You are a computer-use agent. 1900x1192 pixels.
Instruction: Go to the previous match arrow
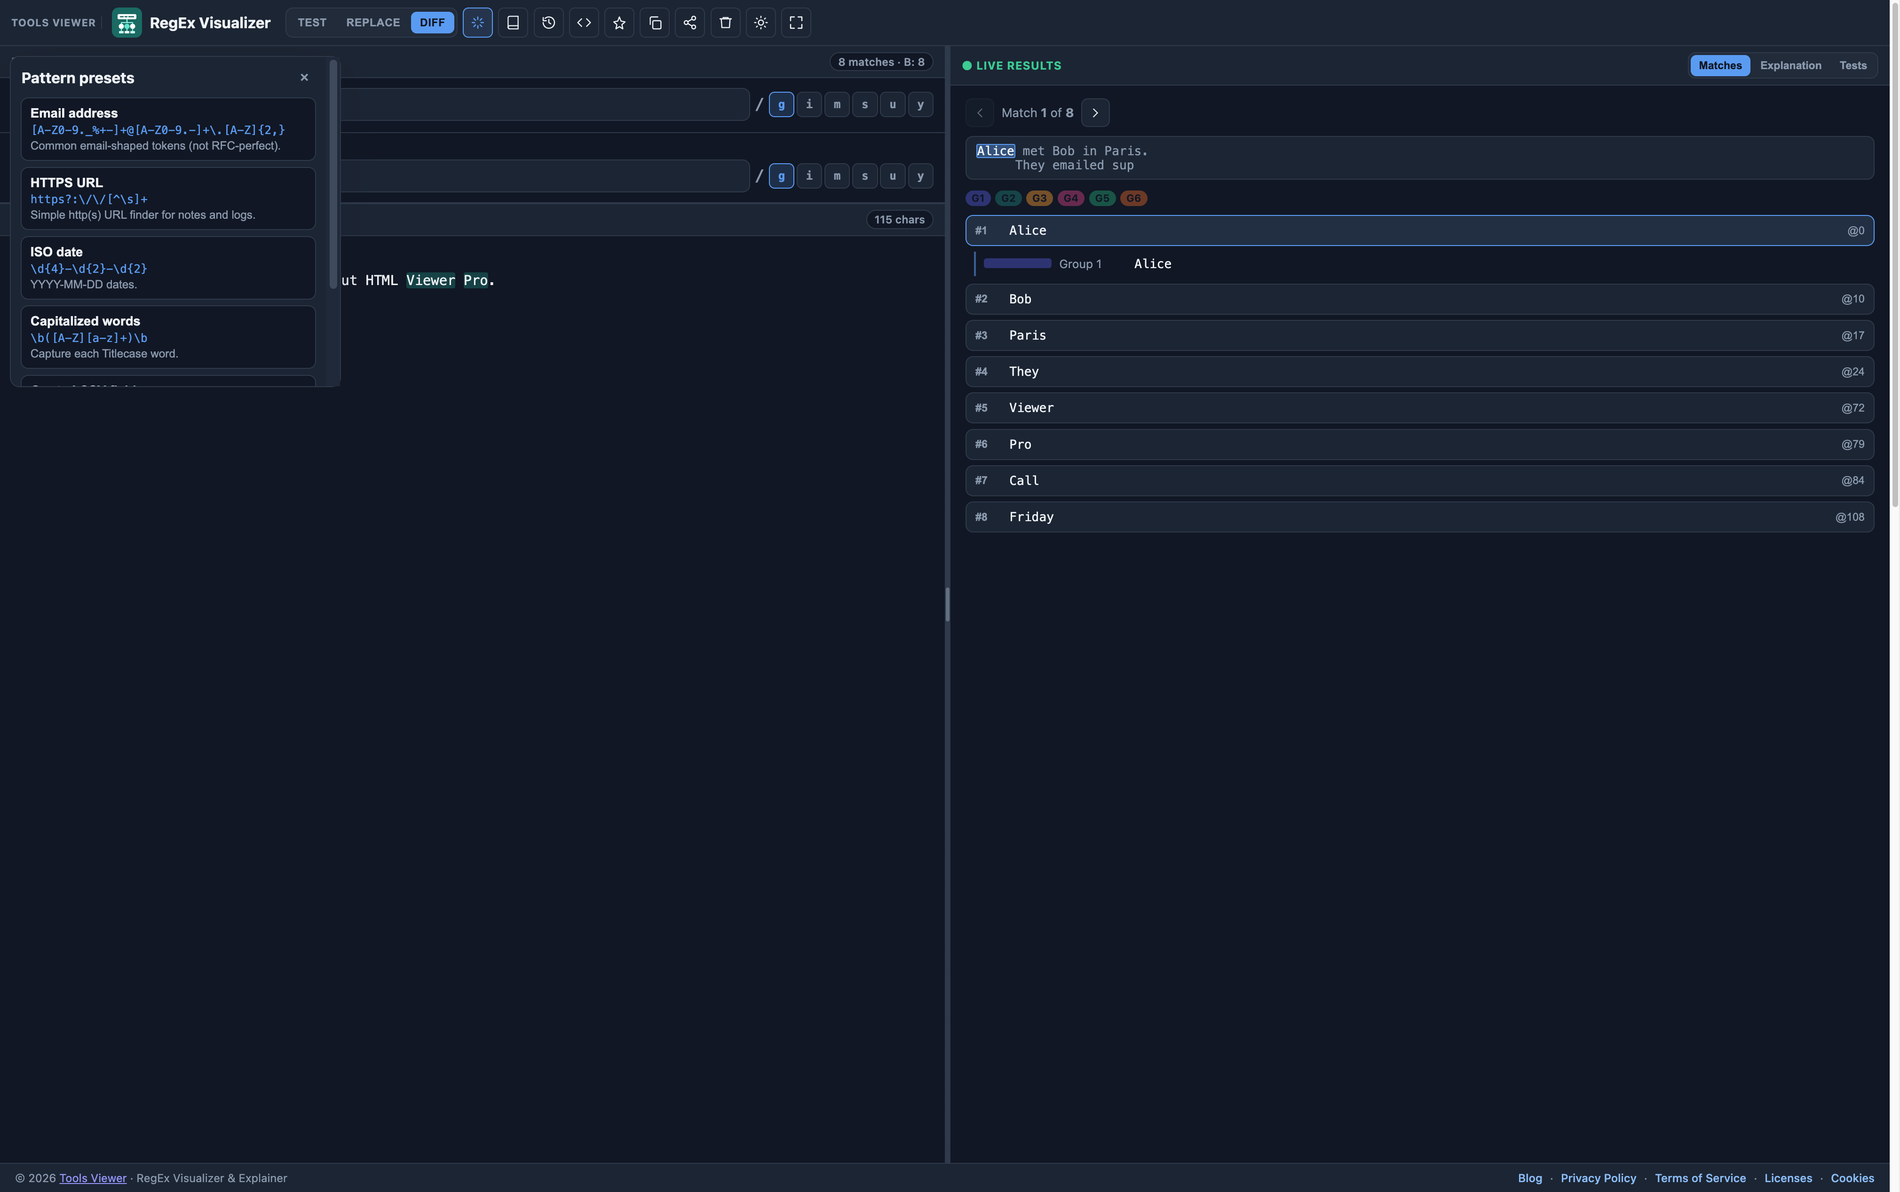click(980, 113)
